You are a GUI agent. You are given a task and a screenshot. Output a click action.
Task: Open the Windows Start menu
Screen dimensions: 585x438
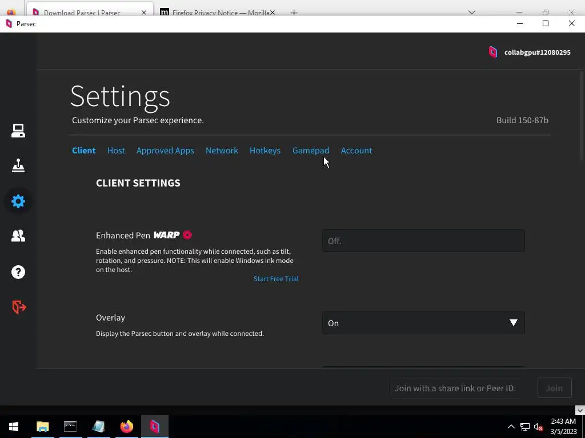click(x=14, y=427)
